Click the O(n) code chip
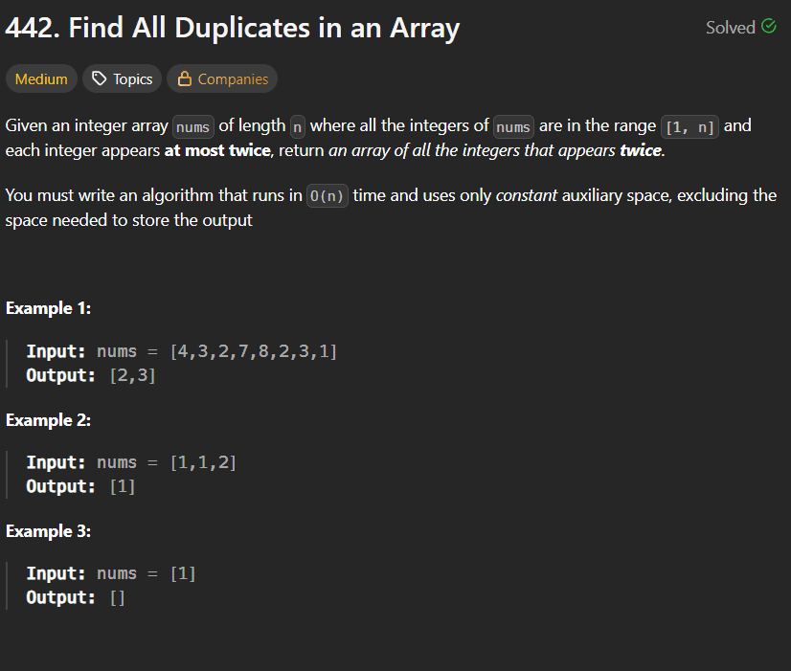This screenshot has width=791, height=671. click(x=327, y=195)
